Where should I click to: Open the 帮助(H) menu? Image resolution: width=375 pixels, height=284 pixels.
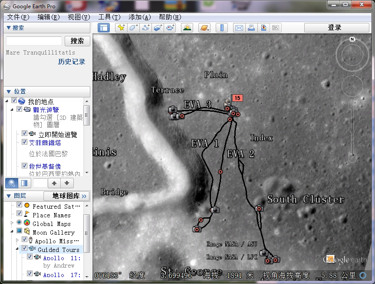coord(170,17)
